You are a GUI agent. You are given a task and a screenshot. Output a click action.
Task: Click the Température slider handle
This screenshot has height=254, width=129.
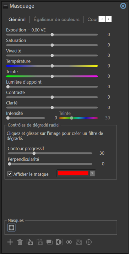[52, 66]
